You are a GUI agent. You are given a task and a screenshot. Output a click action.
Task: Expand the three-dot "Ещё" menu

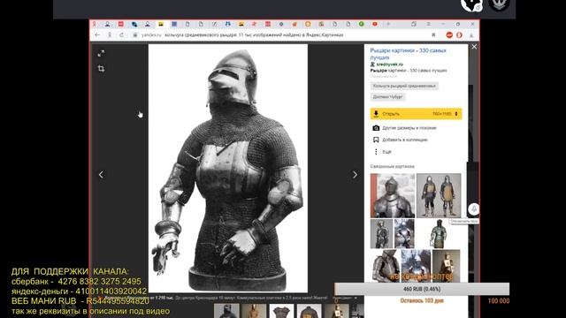(382, 152)
